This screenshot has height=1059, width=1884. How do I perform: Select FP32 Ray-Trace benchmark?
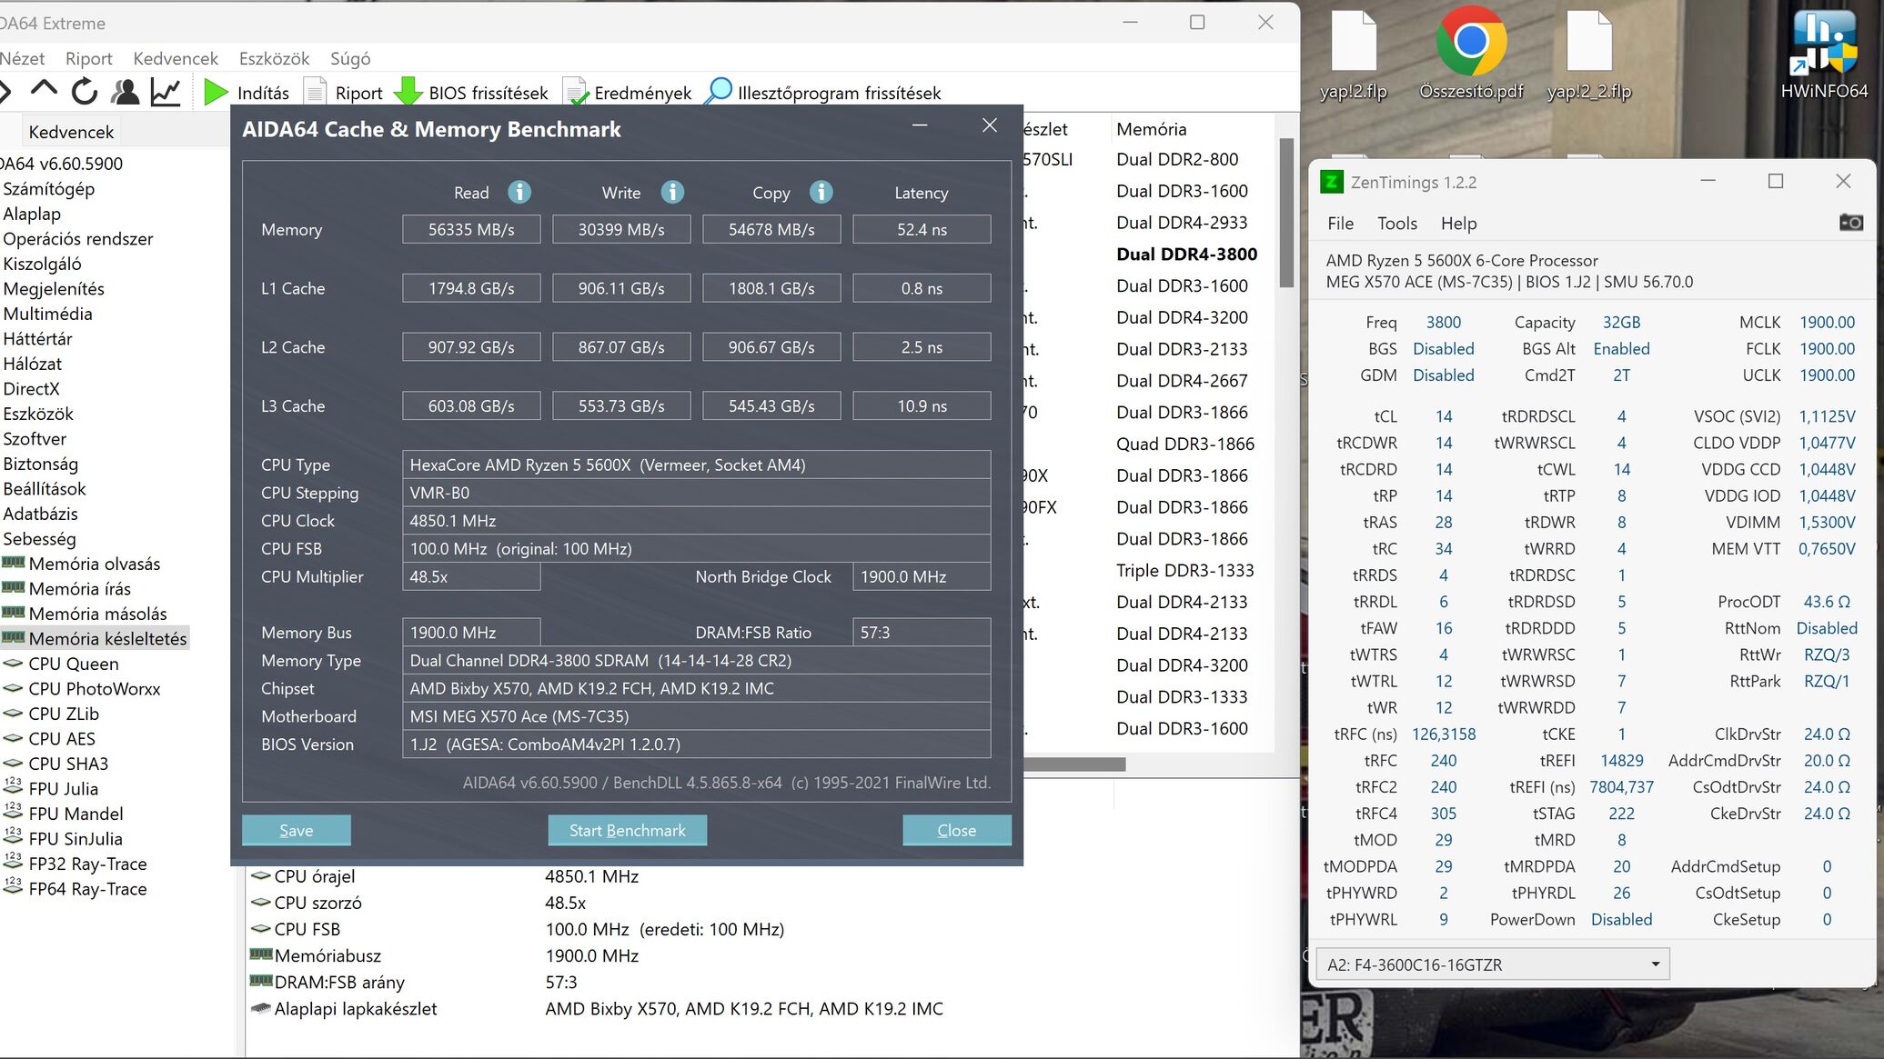pos(87,864)
